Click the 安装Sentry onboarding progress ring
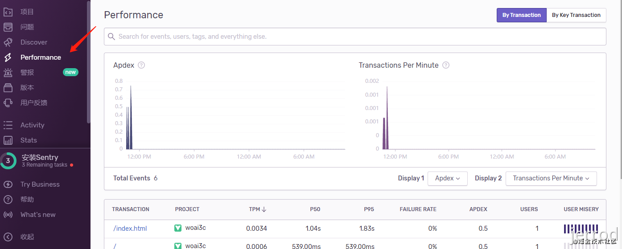 point(8,161)
